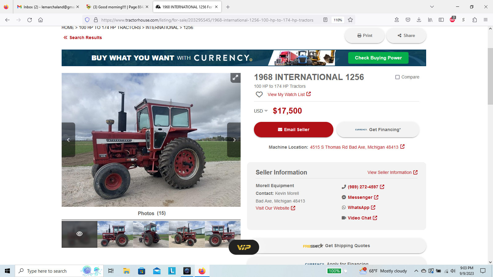
Task: Switch to the Gmail Inbox tab
Action: click(48, 7)
